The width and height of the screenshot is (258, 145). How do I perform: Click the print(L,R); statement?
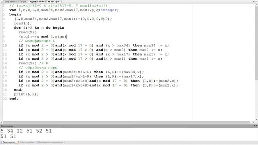tap(26, 94)
